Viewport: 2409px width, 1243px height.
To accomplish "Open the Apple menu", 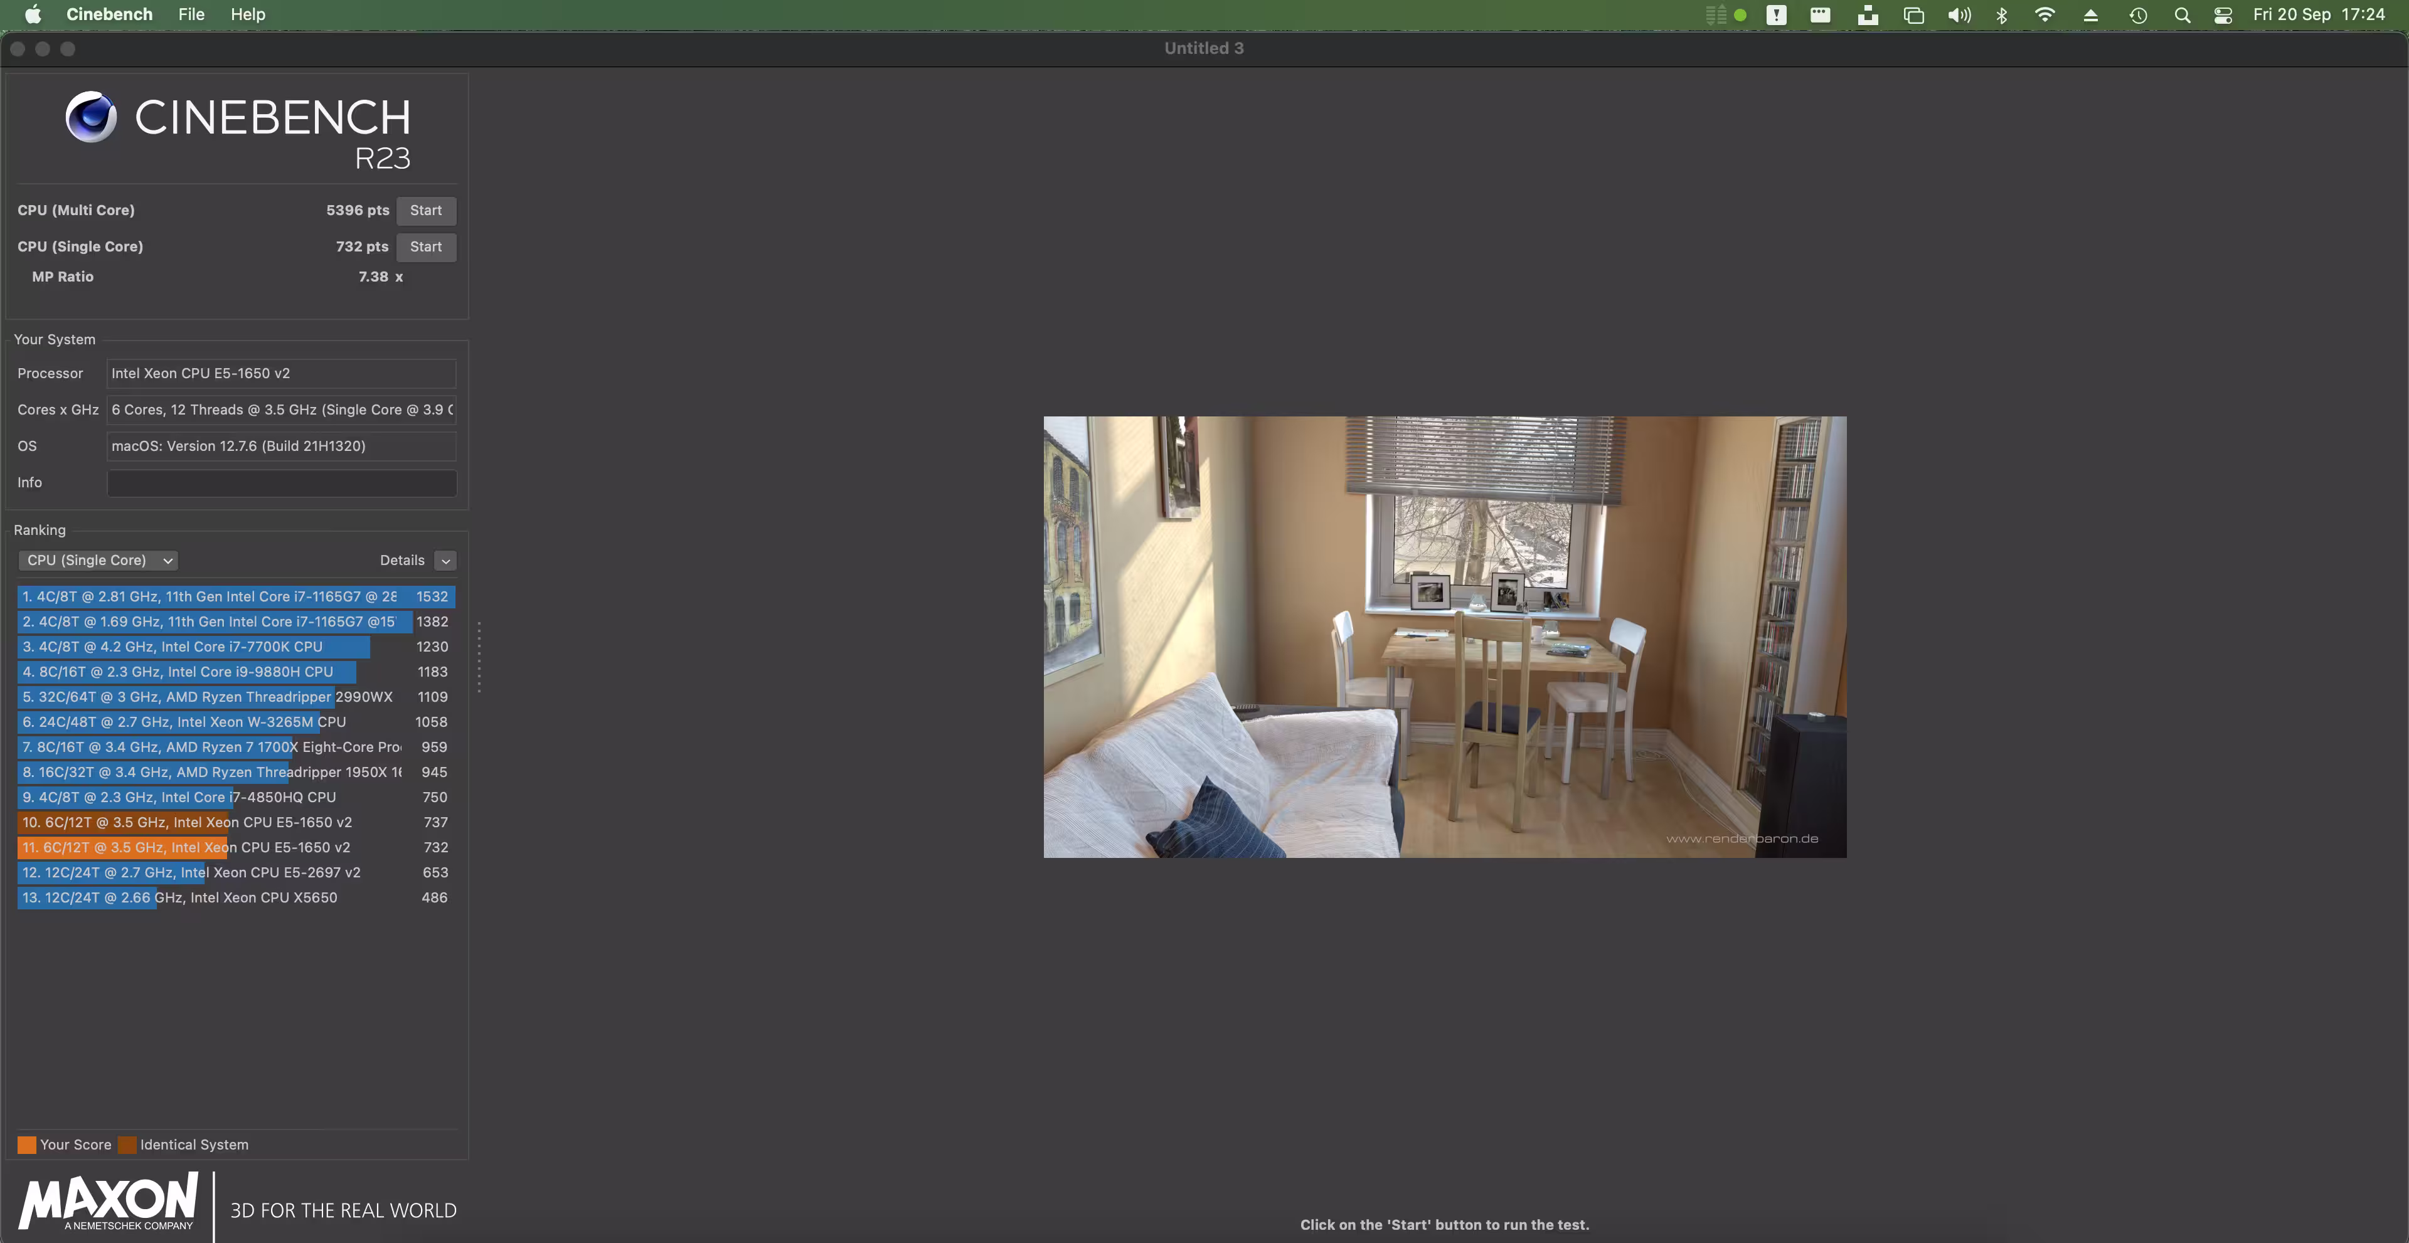I will point(33,14).
